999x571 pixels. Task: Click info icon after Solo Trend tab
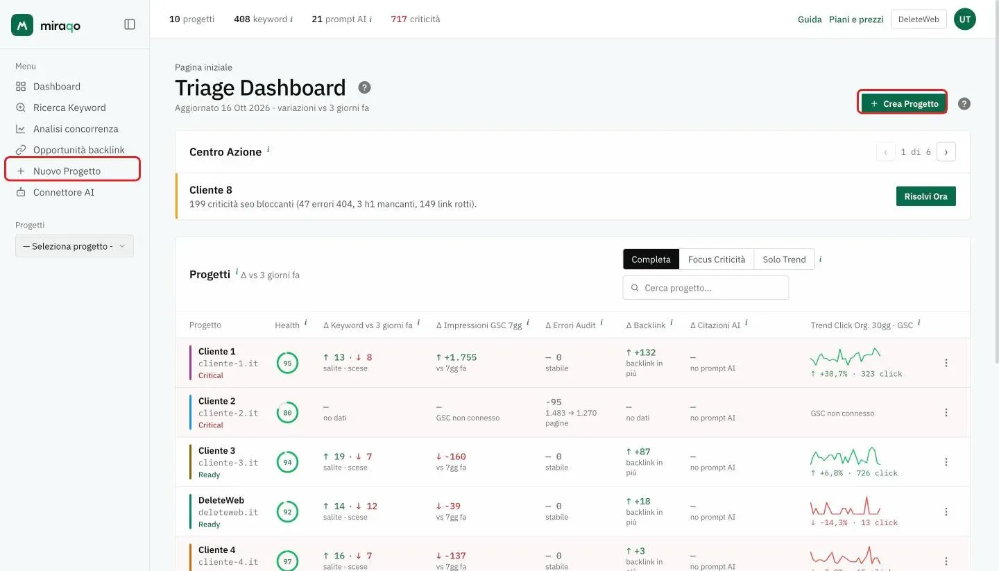[821, 259]
